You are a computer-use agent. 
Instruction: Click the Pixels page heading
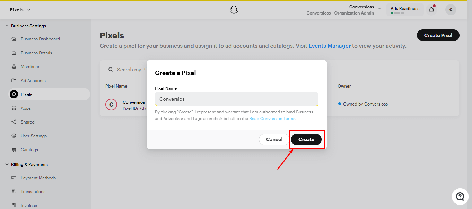(x=112, y=35)
